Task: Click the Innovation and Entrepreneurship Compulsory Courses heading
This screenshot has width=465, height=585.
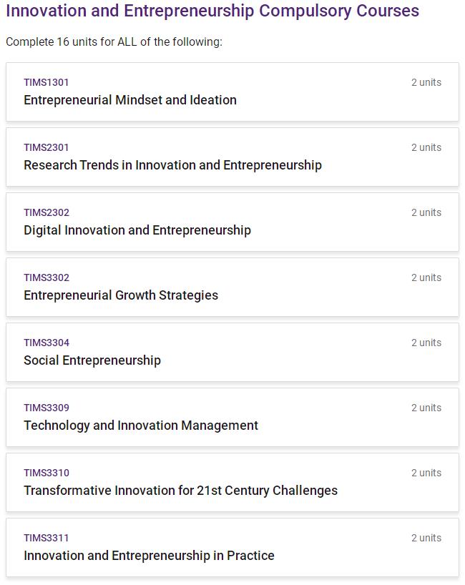Action: tap(212, 11)
